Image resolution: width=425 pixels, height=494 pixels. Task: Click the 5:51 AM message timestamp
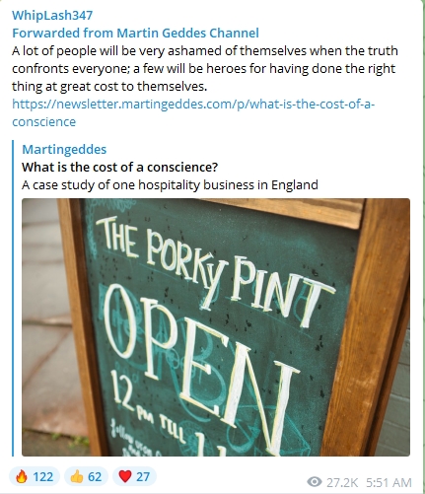[x=389, y=482]
